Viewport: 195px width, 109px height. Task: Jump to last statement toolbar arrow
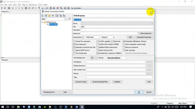[x=22, y=8]
